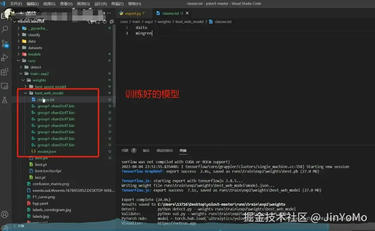The width and height of the screenshot is (375, 231).
Task: Open labels.jpg file in explorer
Action: [40, 216]
